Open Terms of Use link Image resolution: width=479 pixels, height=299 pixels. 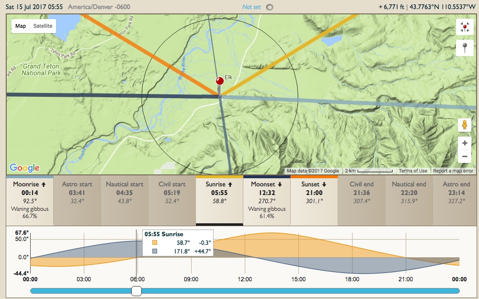click(412, 171)
